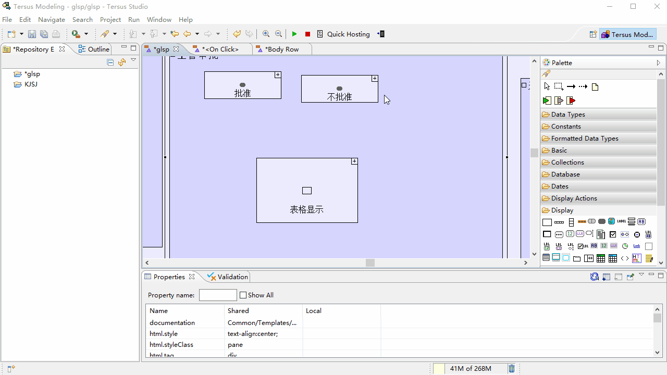Screen dimensions: 667x375
Task: Click the Open Perspective icon button
Action: [593, 34]
